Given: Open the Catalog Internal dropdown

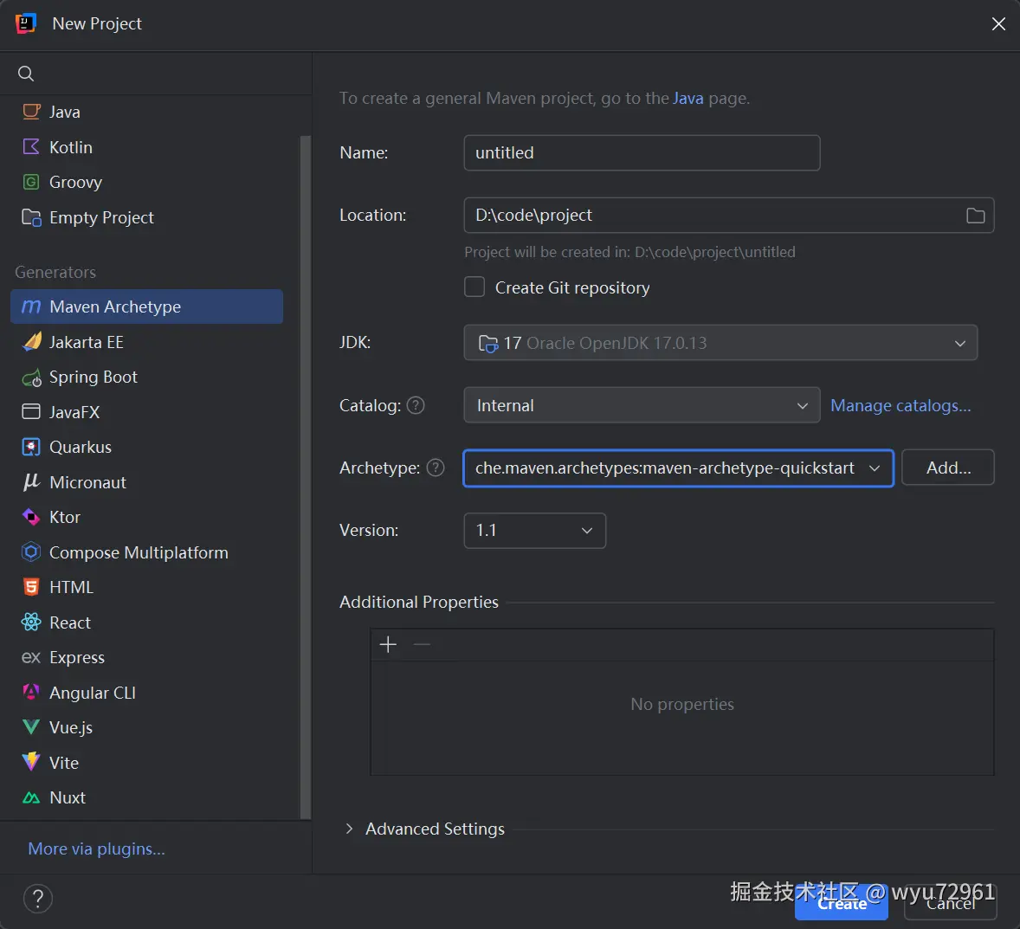Looking at the screenshot, I should click(x=642, y=405).
